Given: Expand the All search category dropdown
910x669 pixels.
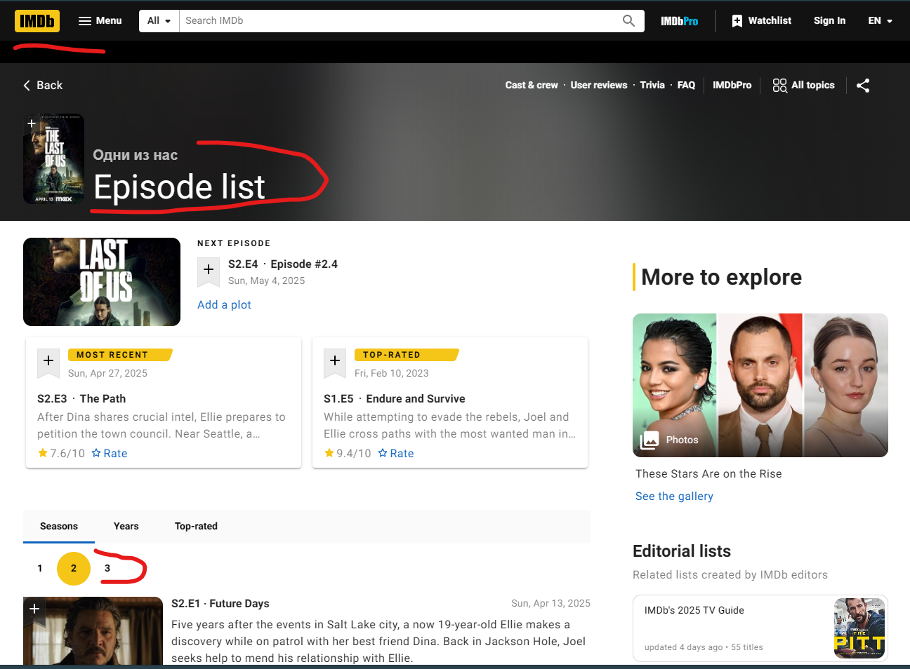Looking at the screenshot, I should (159, 21).
